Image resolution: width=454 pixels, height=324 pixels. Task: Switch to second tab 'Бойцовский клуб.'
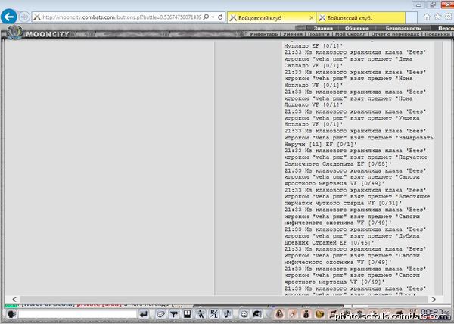[x=360, y=18]
